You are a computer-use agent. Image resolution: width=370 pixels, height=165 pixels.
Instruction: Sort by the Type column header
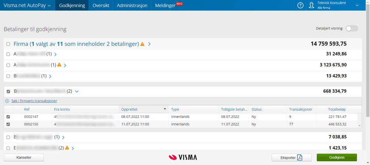point(193,109)
